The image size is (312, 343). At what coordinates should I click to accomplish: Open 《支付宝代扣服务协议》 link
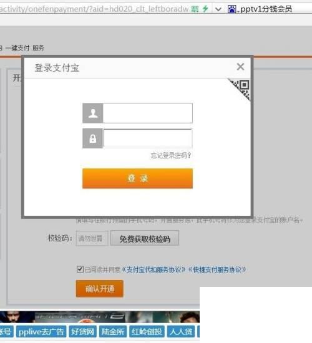154,269
